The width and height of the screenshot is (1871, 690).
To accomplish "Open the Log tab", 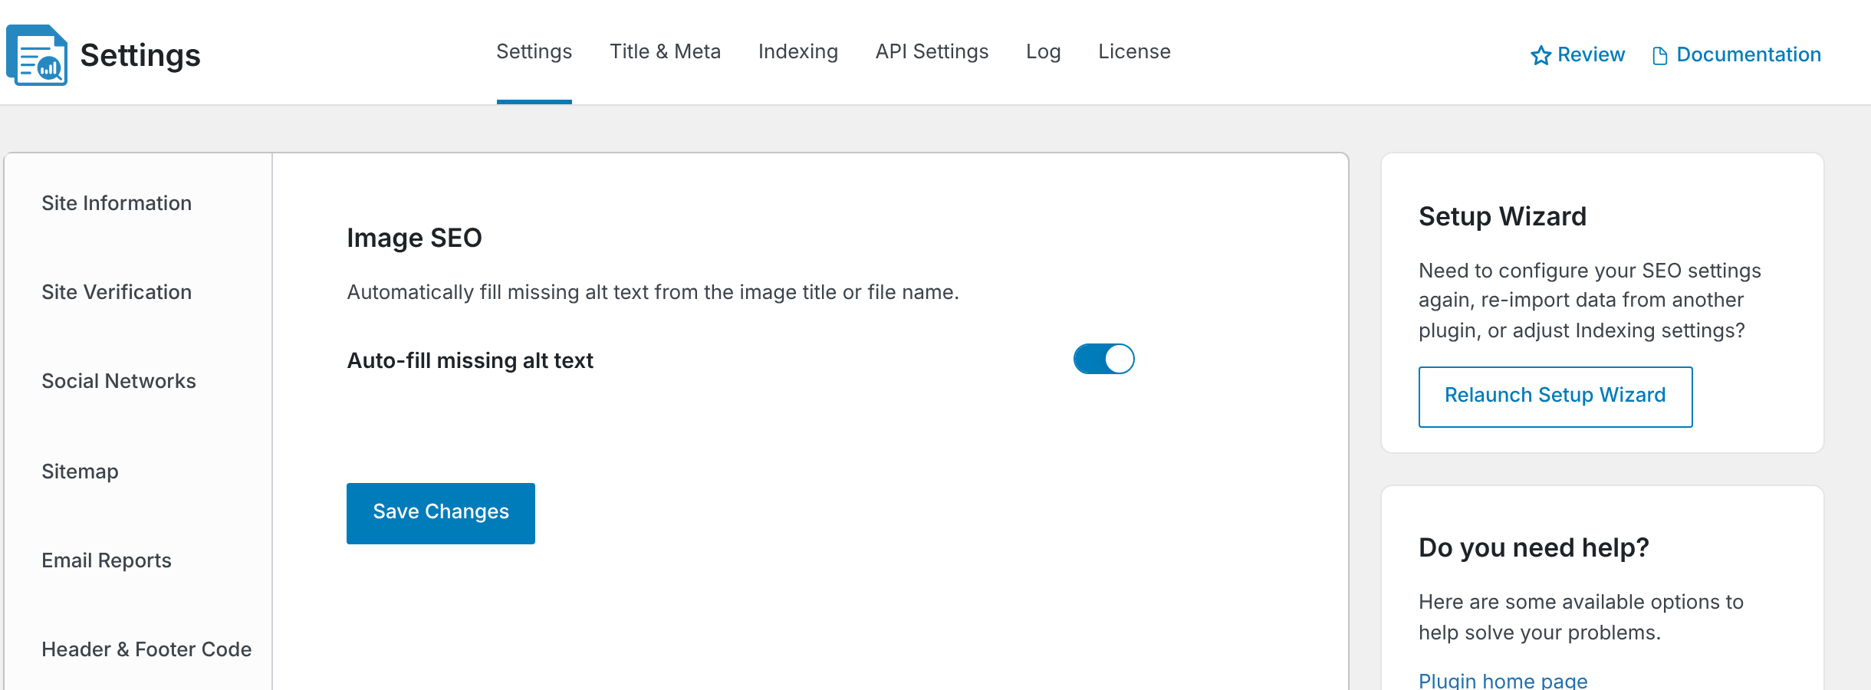I will click(x=1044, y=51).
